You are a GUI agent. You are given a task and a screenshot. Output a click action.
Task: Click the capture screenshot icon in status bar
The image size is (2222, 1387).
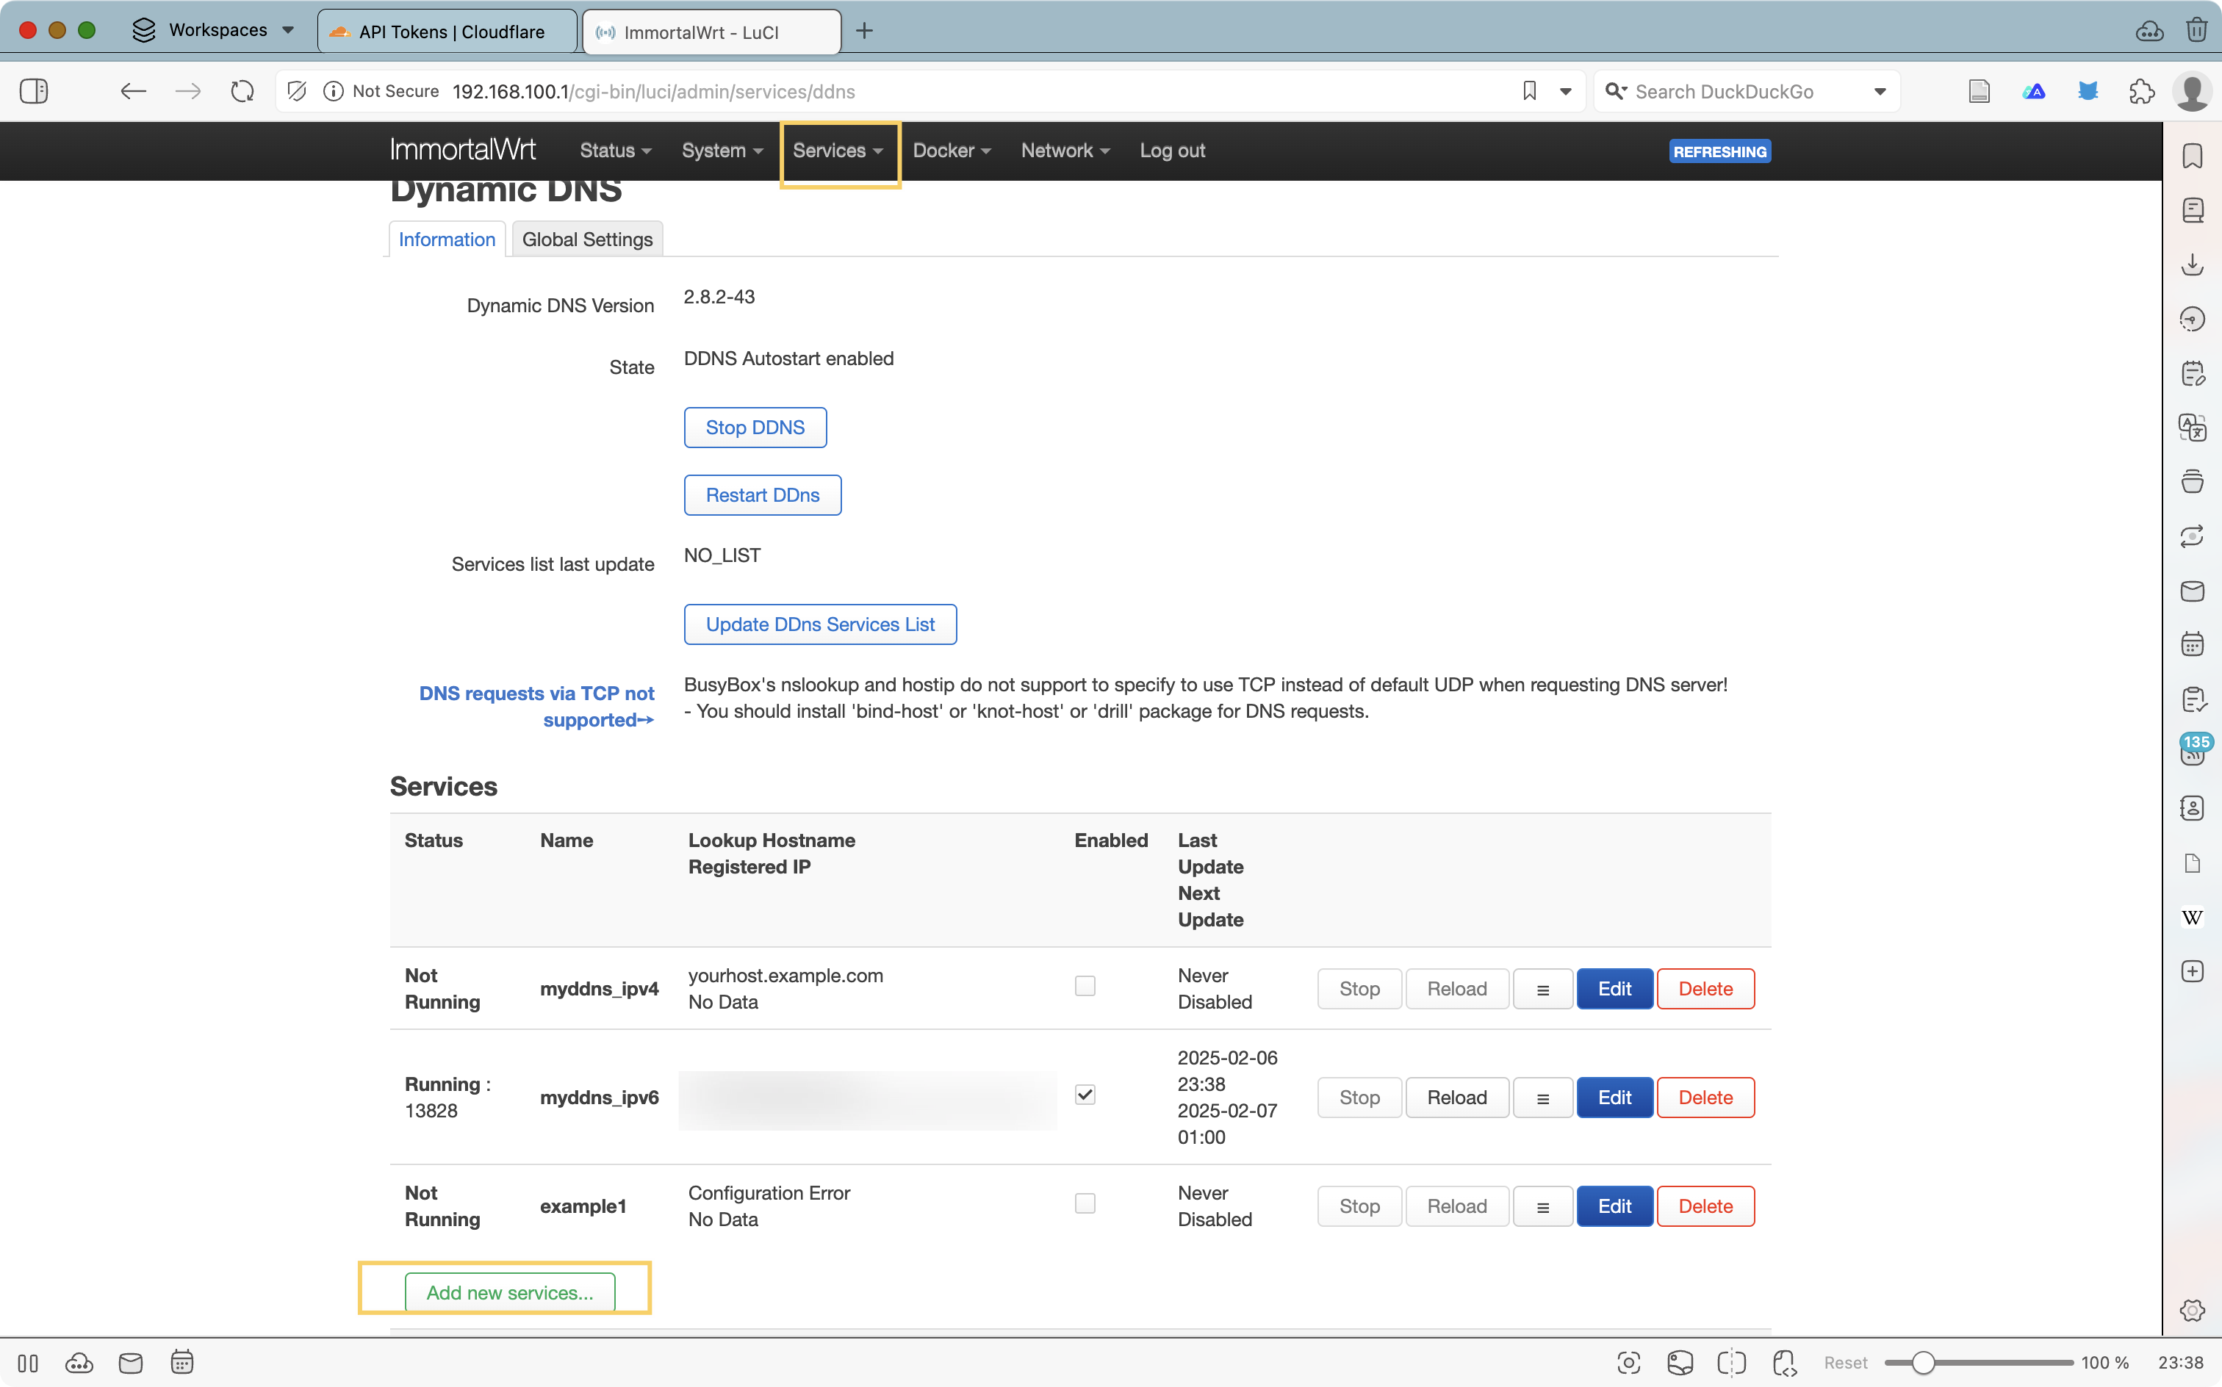point(1628,1363)
